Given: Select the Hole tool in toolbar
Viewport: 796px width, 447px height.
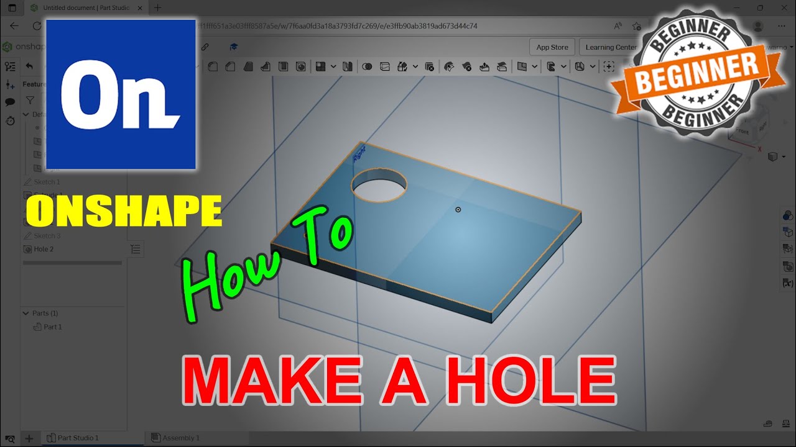Looking at the screenshot, I should [x=300, y=66].
